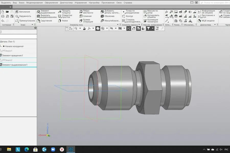230x153 pixels.
Task: Expand the Элементы тела panel arrow
Action: click(x=118, y=24)
